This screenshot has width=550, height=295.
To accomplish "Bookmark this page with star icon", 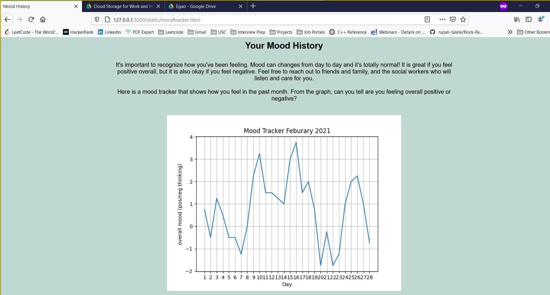I will click(x=463, y=20).
